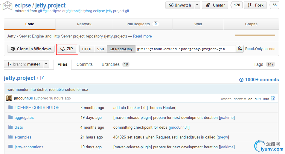285x154 pixels.
Task: Open the aggregates folder
Action: coord(24,118)
